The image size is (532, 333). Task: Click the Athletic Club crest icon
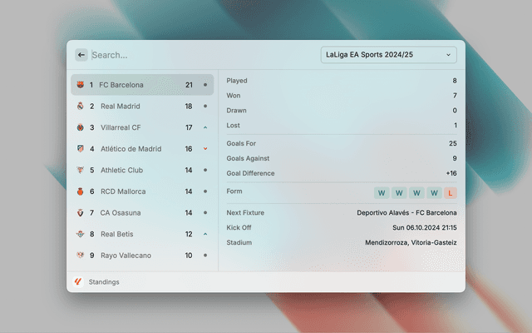click(x=80, y=170)
